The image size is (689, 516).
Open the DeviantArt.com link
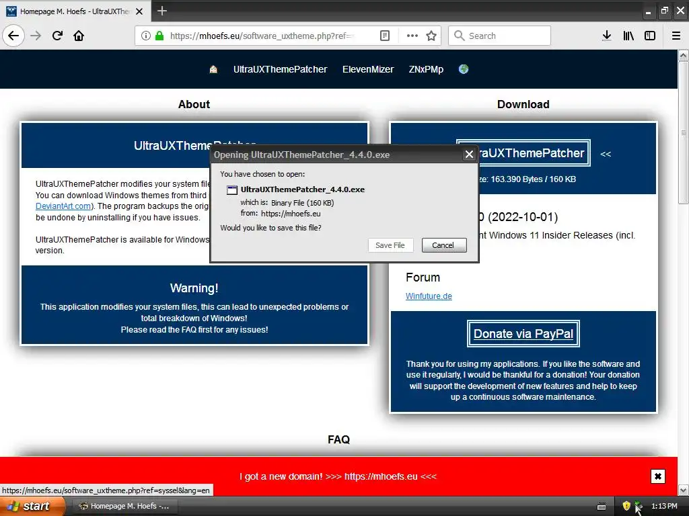(x=63, y=206)
